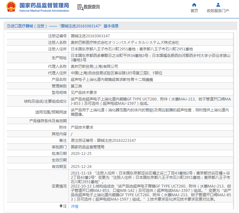This screenshot has width=239, height=213.
Task: Click the 批准日期 label
Action: pos(59,154)
